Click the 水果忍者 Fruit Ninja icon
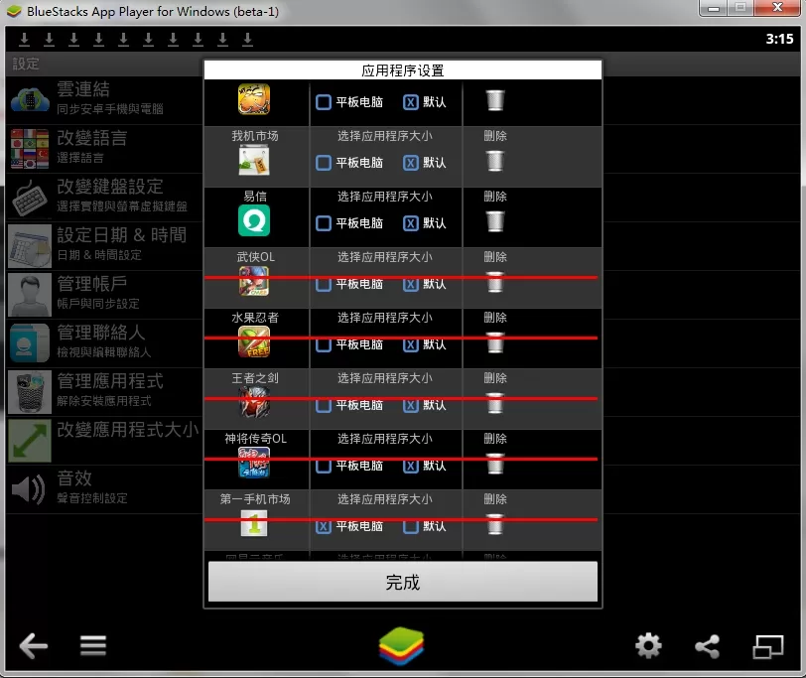The height and width of the screenshot is (678, 806). tap(254, 341)
